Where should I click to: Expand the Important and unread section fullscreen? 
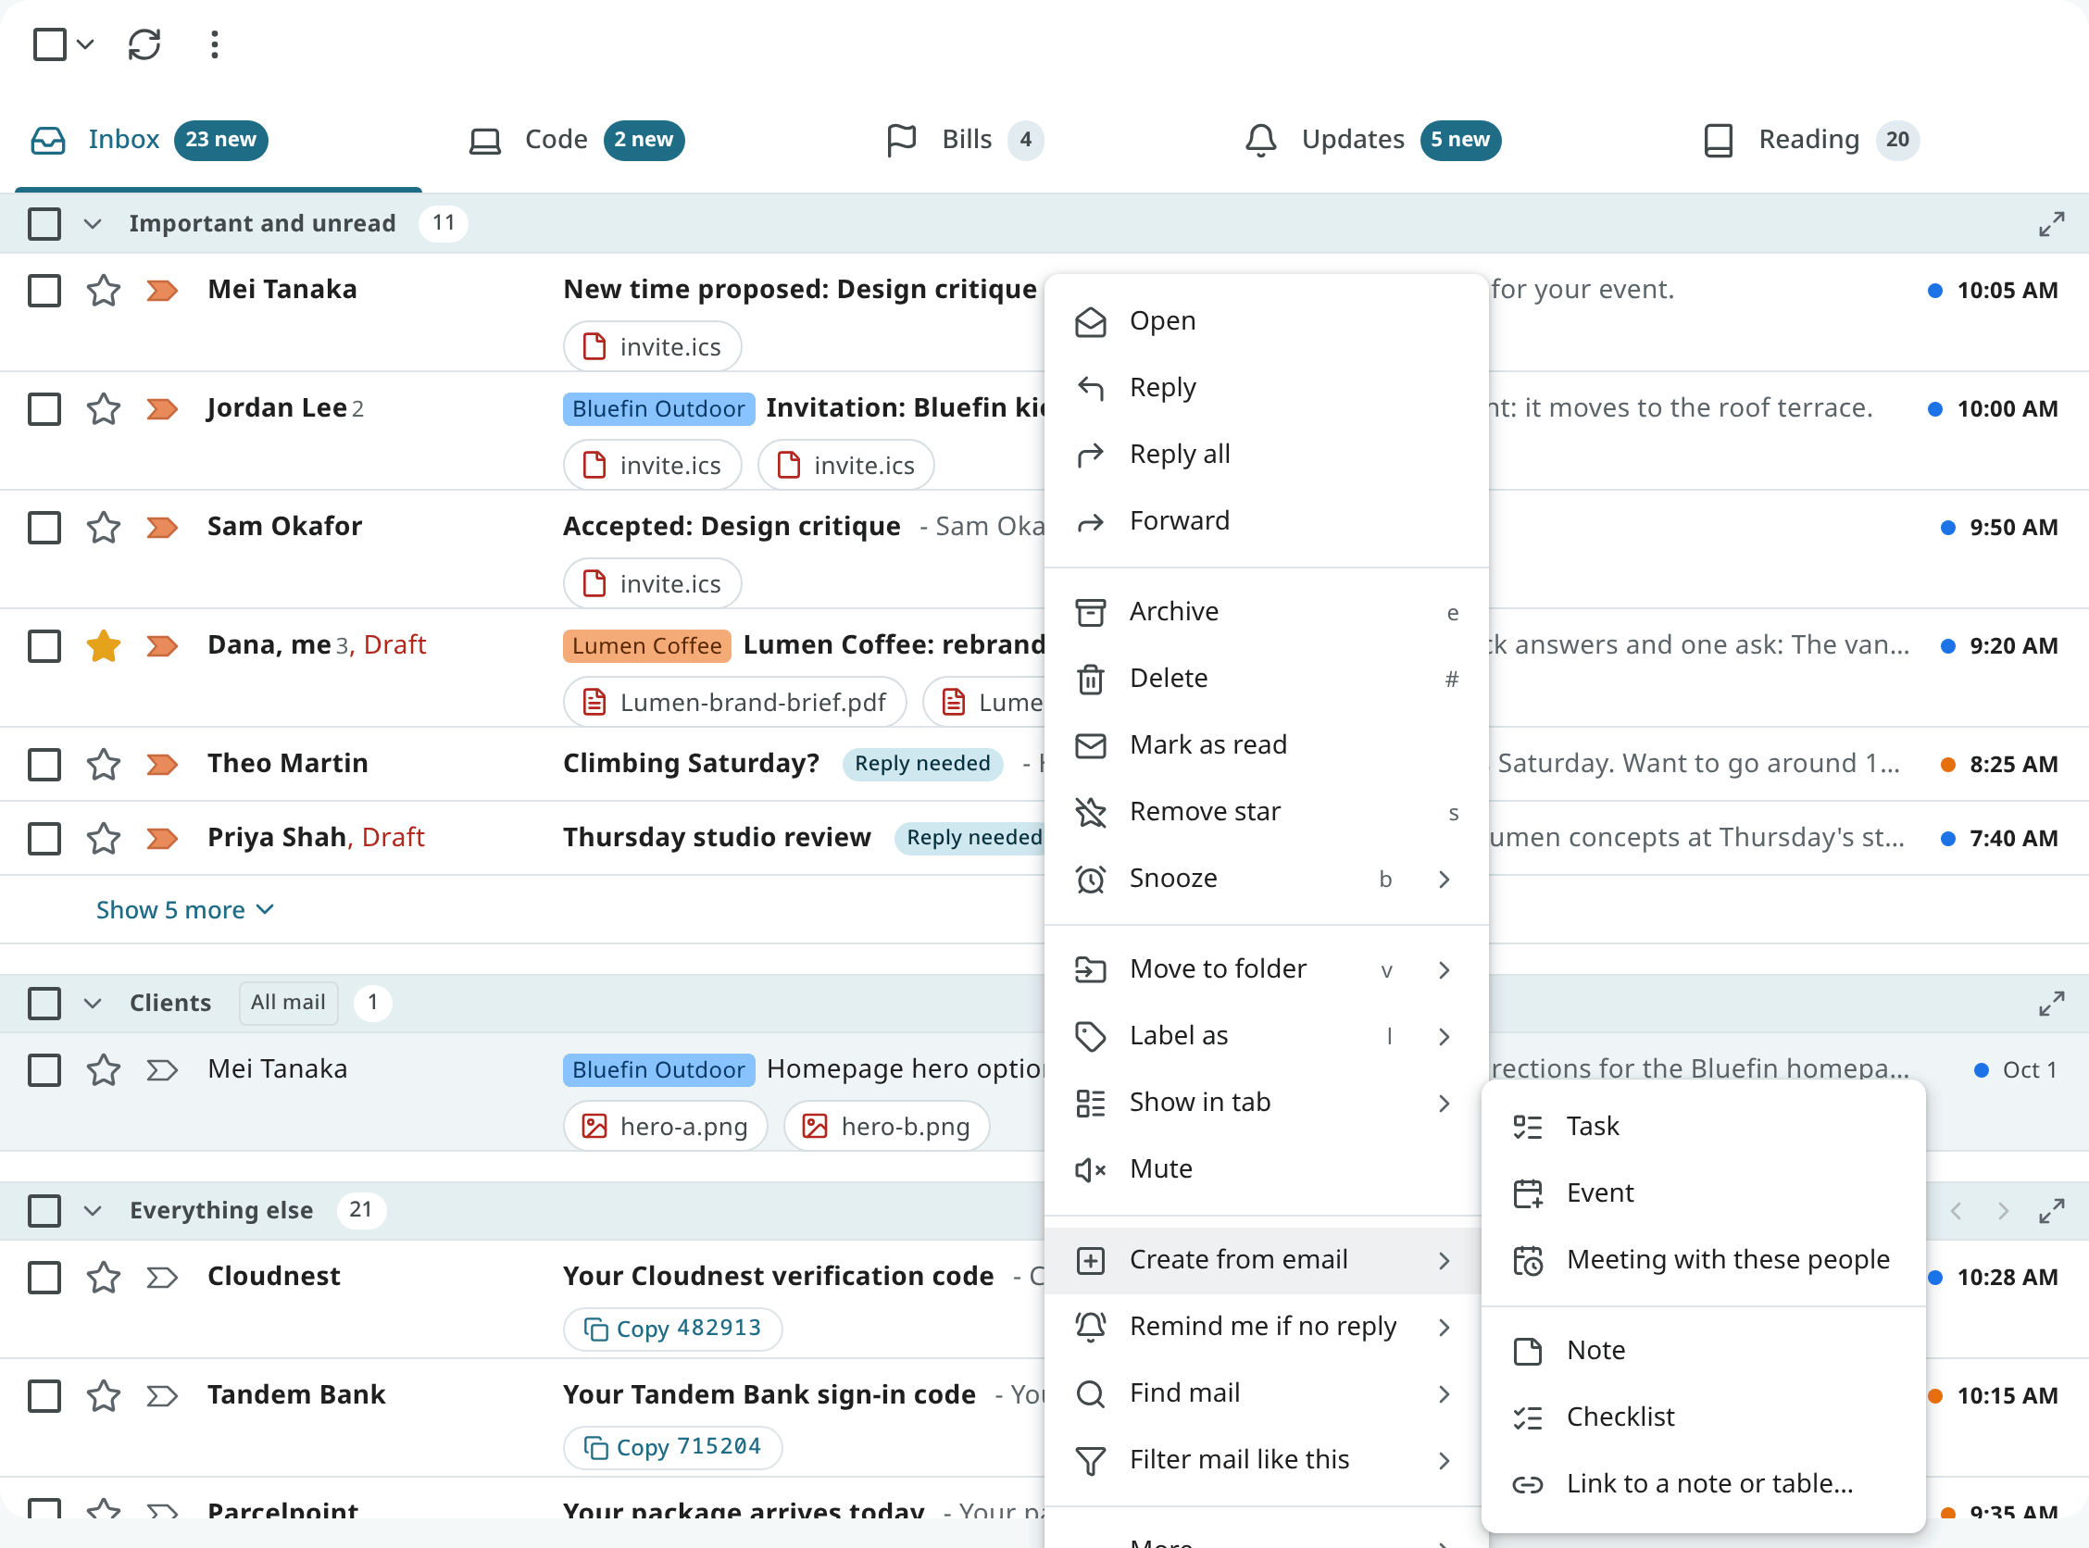pyautogui.click(x=2051, y=224)
